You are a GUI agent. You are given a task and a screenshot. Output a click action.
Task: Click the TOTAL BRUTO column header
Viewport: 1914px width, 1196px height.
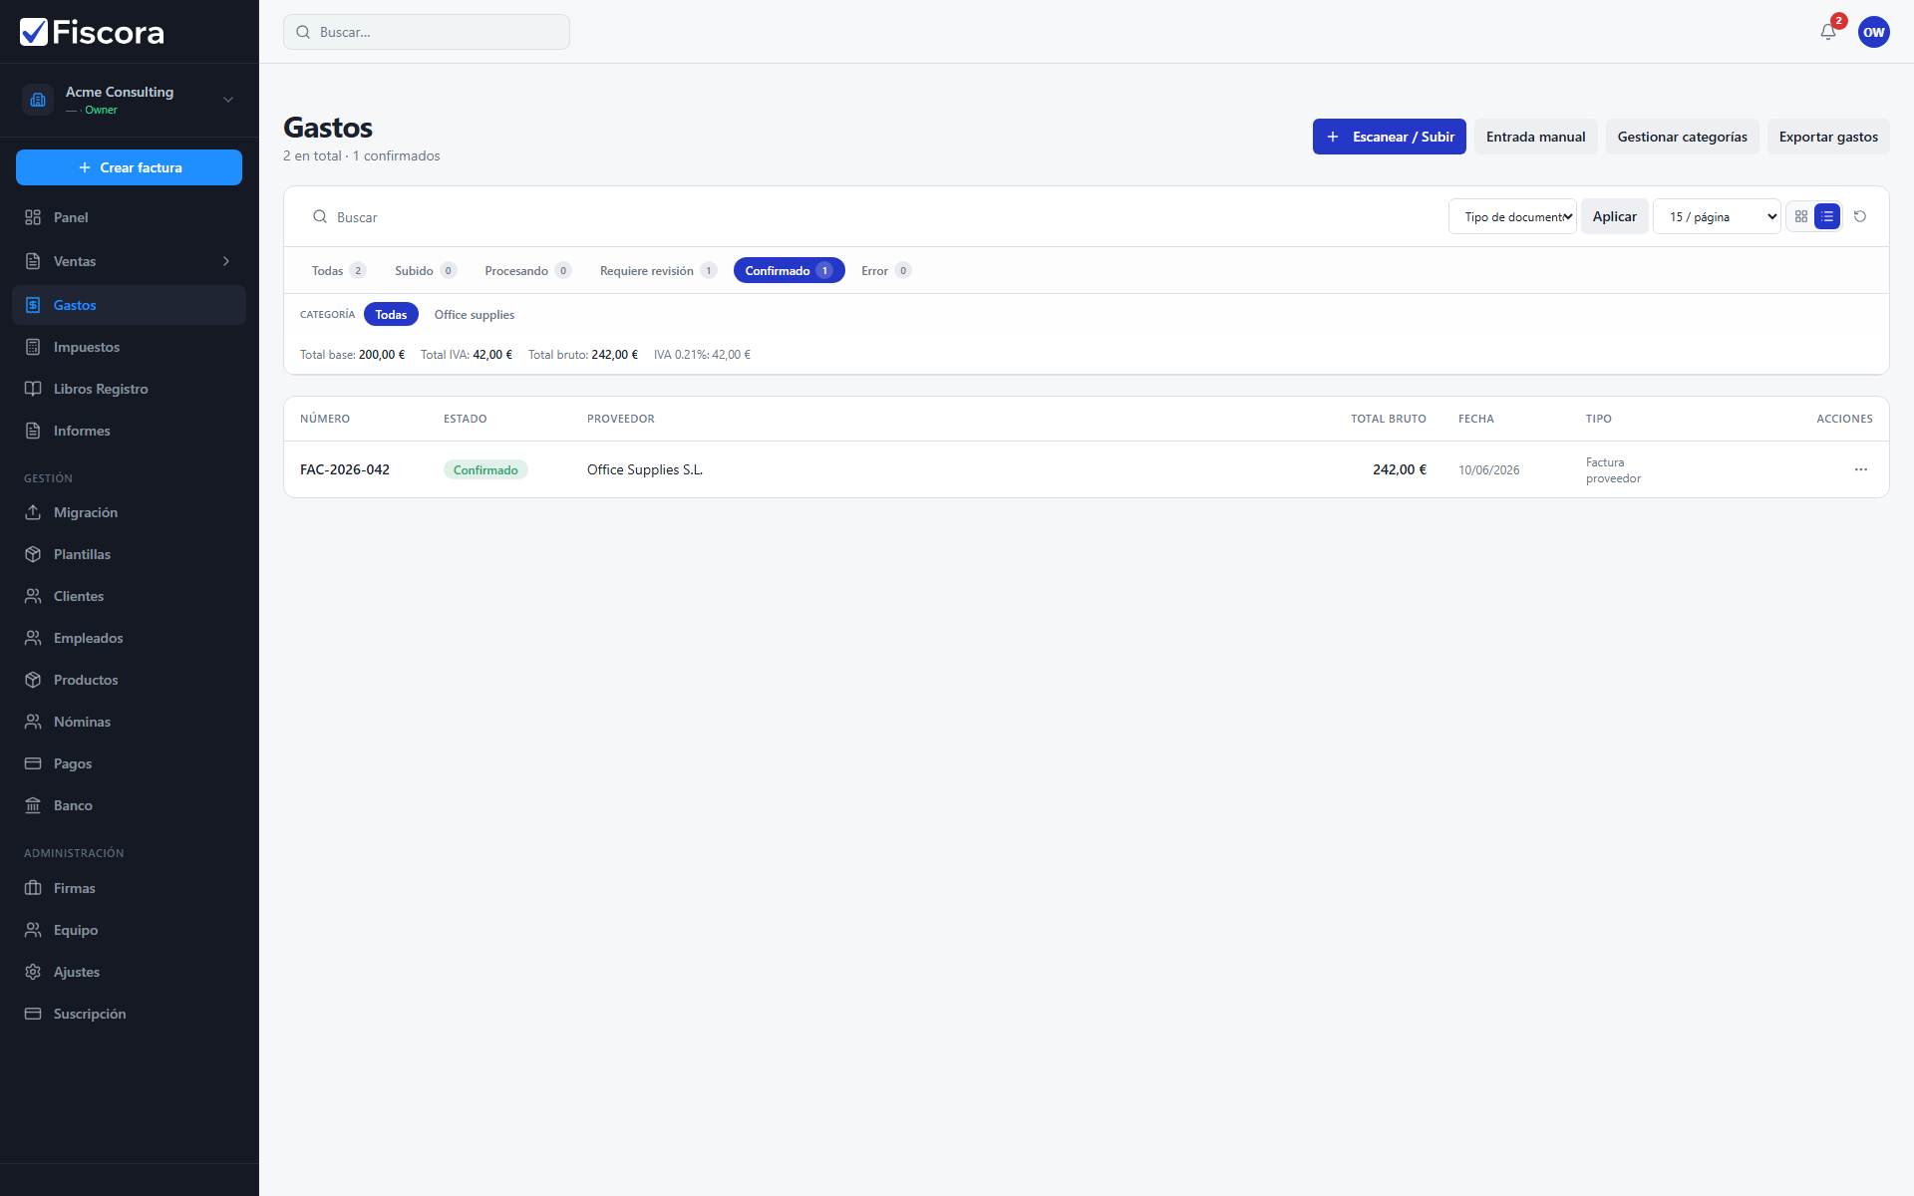[1388, 419]
